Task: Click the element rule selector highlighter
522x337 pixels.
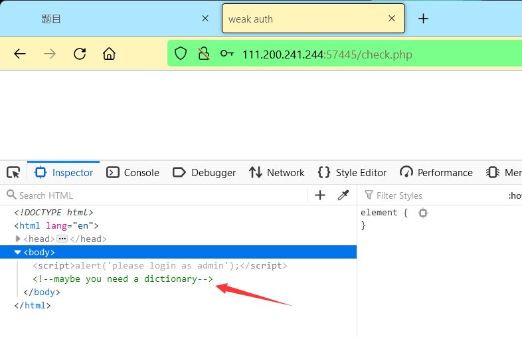Action: [x=423, y=213]
